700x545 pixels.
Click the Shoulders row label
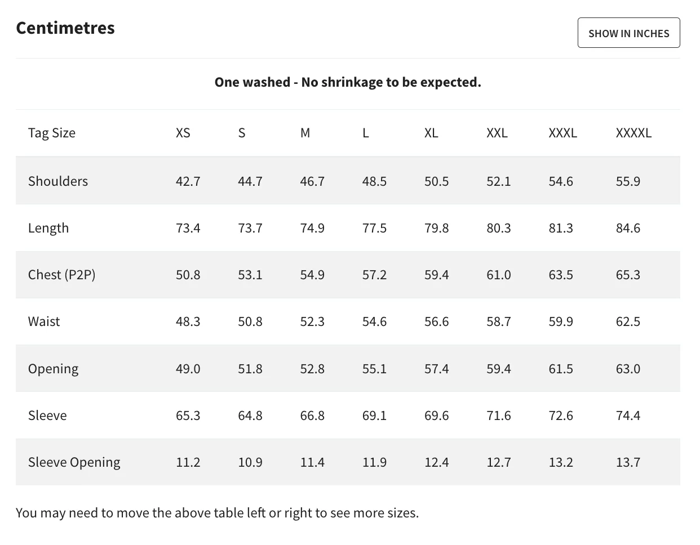coord(58,181)
